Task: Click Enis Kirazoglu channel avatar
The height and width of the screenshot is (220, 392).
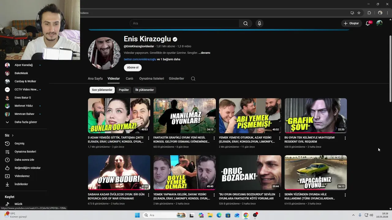Action: pyautogui.click(x=104, y=53)
